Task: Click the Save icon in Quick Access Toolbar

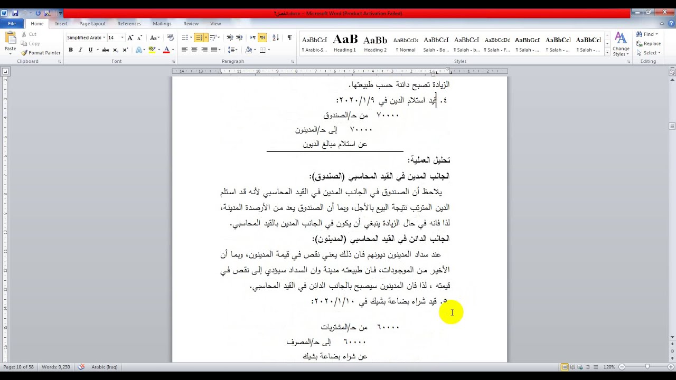Action: click(x=15, y=13)
